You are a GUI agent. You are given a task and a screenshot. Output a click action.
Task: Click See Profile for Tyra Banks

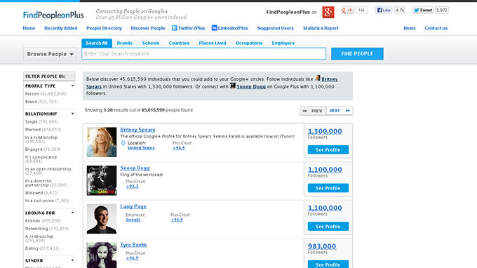(328, 264)
